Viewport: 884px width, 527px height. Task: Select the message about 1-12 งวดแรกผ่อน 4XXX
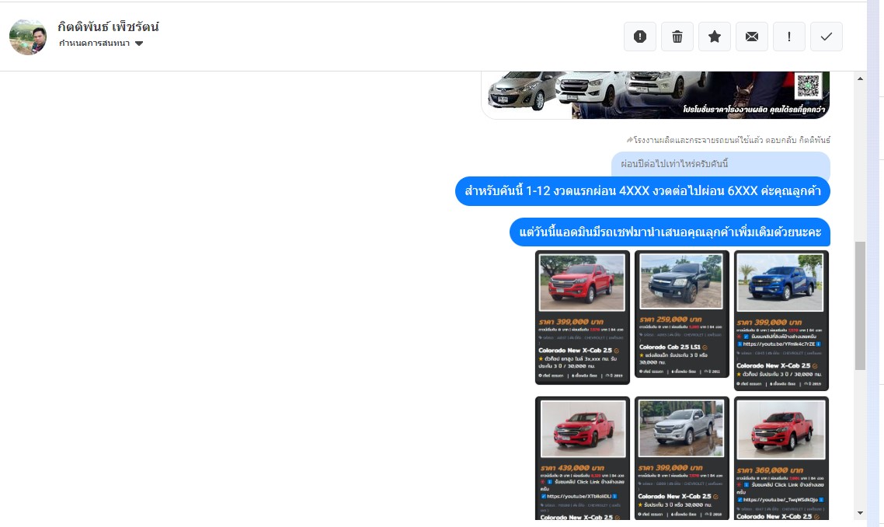642,191
